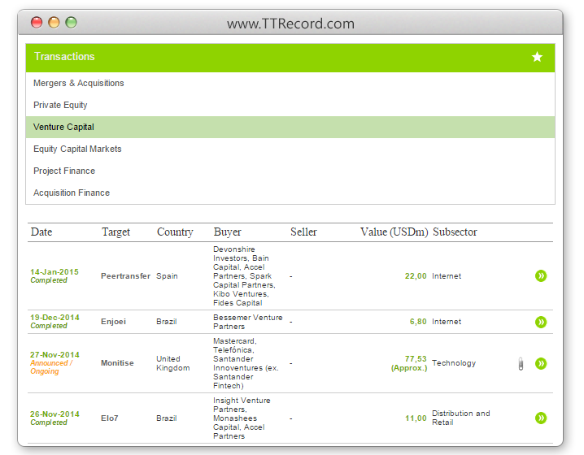Click Completed status under 26-Nov-2014
The height and width of the screenshot is (455, 584).
tap(49, 422)
